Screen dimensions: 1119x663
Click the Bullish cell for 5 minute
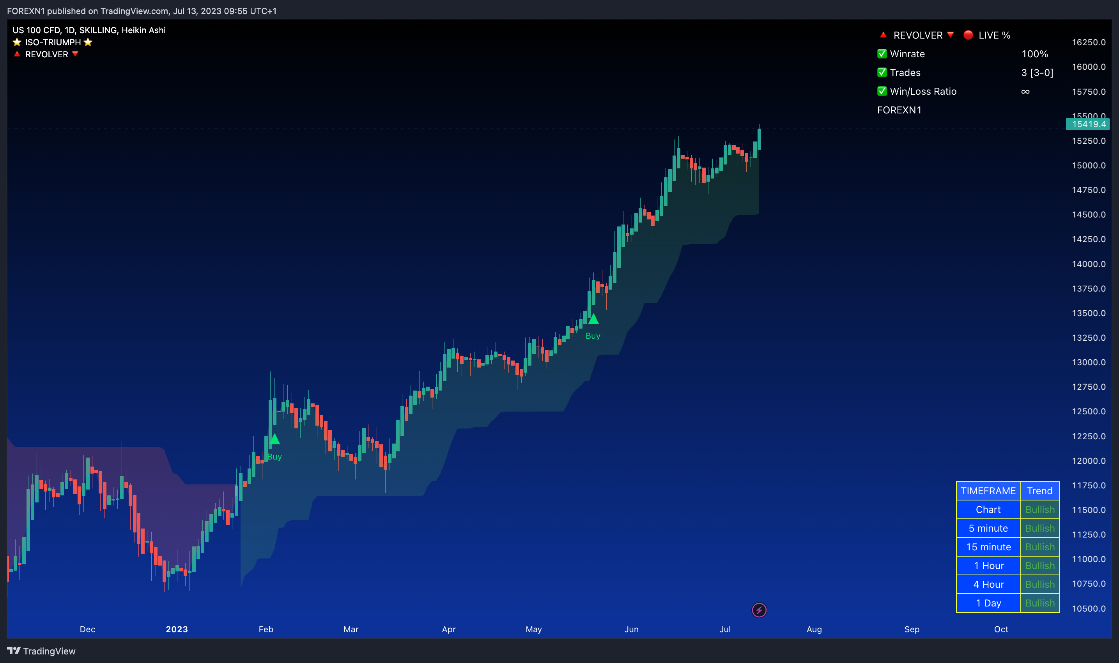tap(1039, 528)
